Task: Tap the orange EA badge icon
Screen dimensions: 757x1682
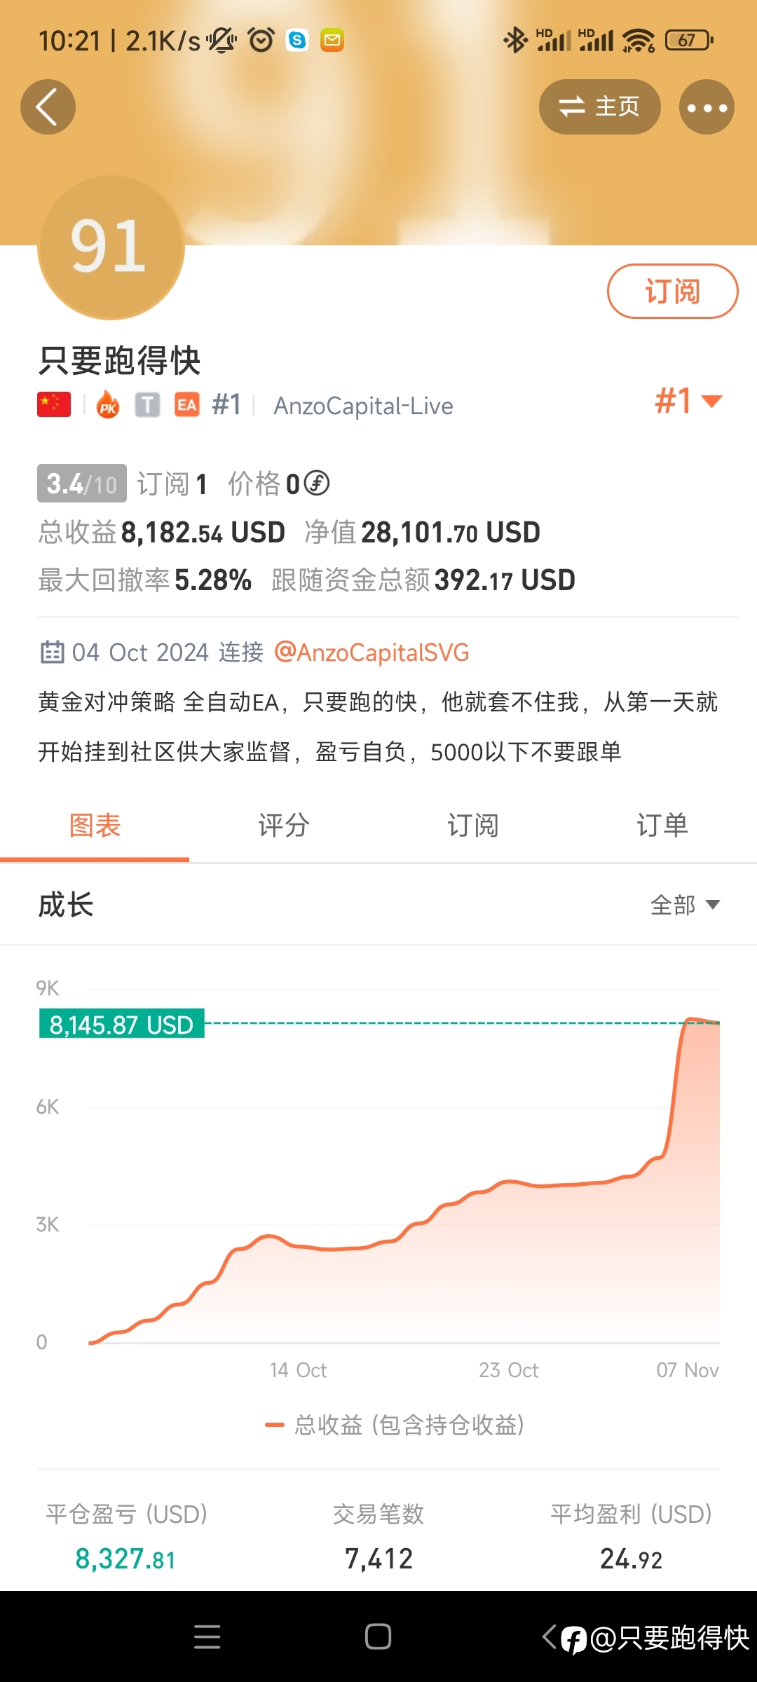Action: pyautogui.click(x=186, y=405)
